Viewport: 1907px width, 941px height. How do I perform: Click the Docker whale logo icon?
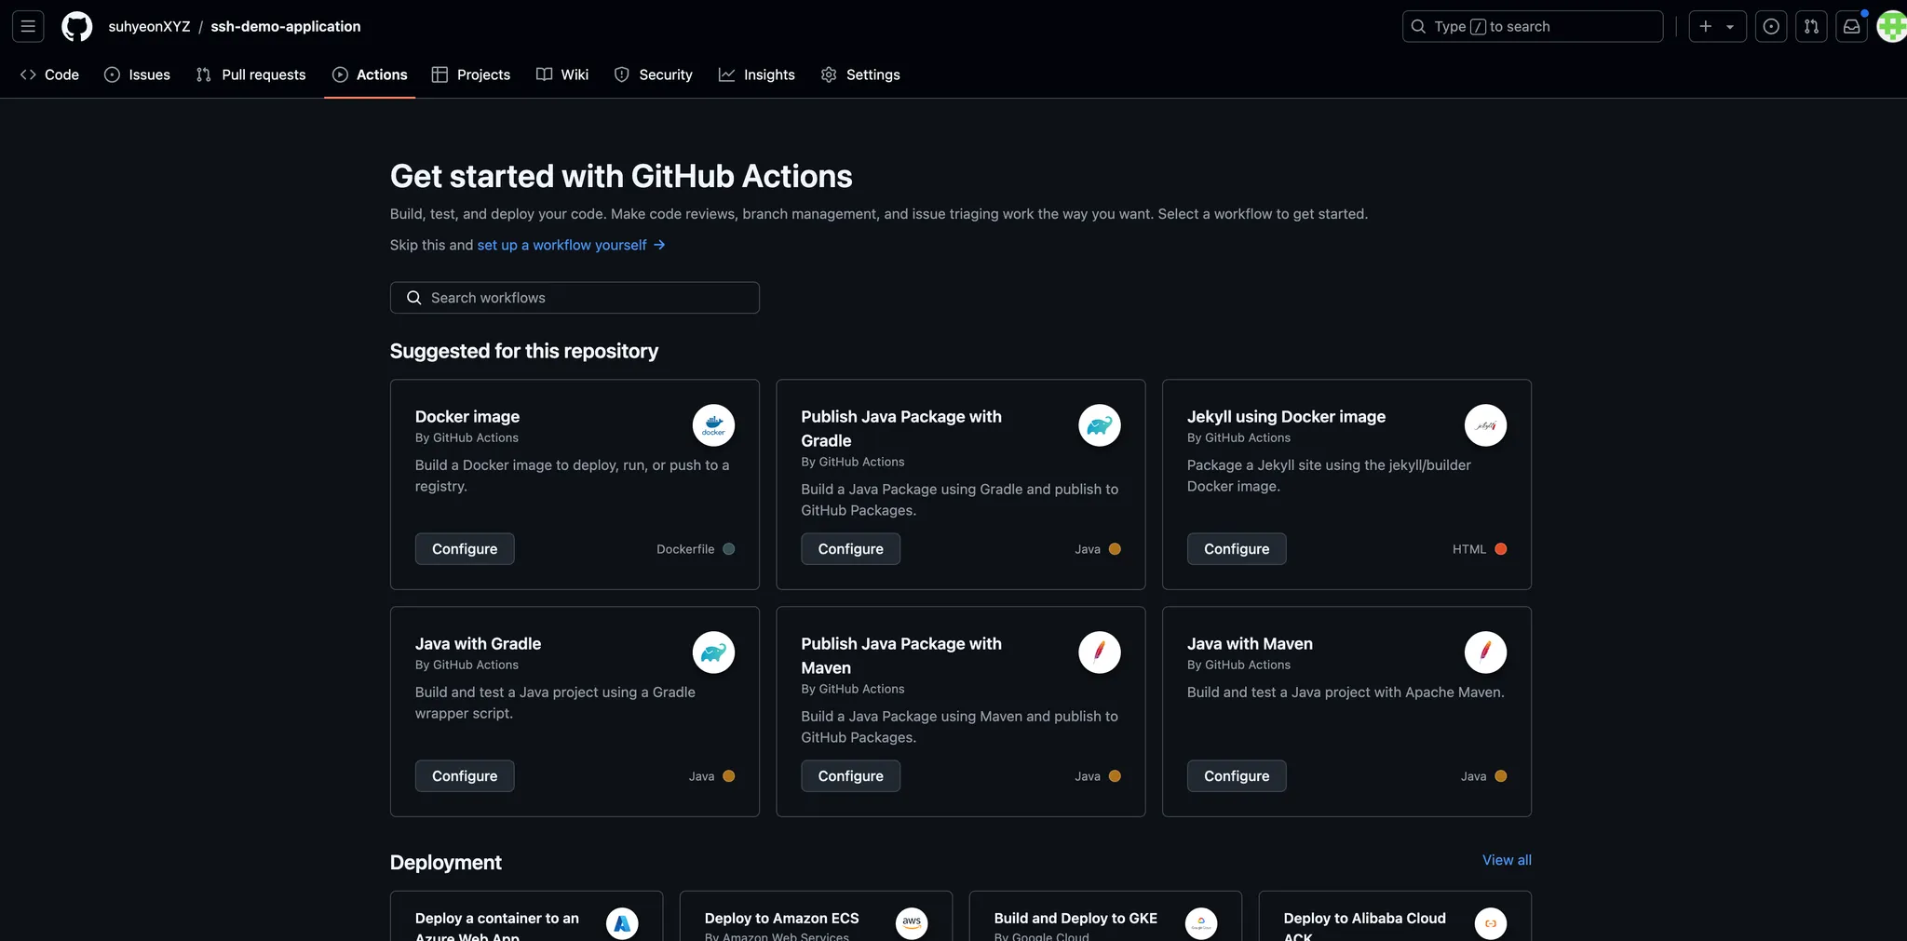tap(713, 425)
